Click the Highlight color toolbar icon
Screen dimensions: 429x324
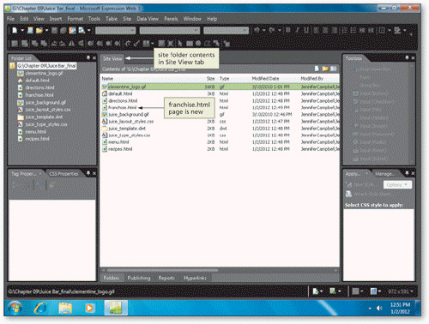[x=397, y=30]
